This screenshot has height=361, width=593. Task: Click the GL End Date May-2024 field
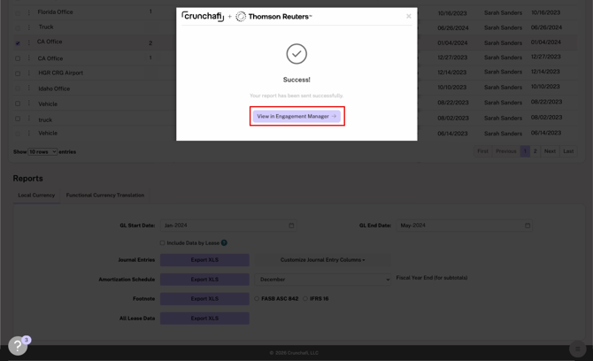pos(464,226)
